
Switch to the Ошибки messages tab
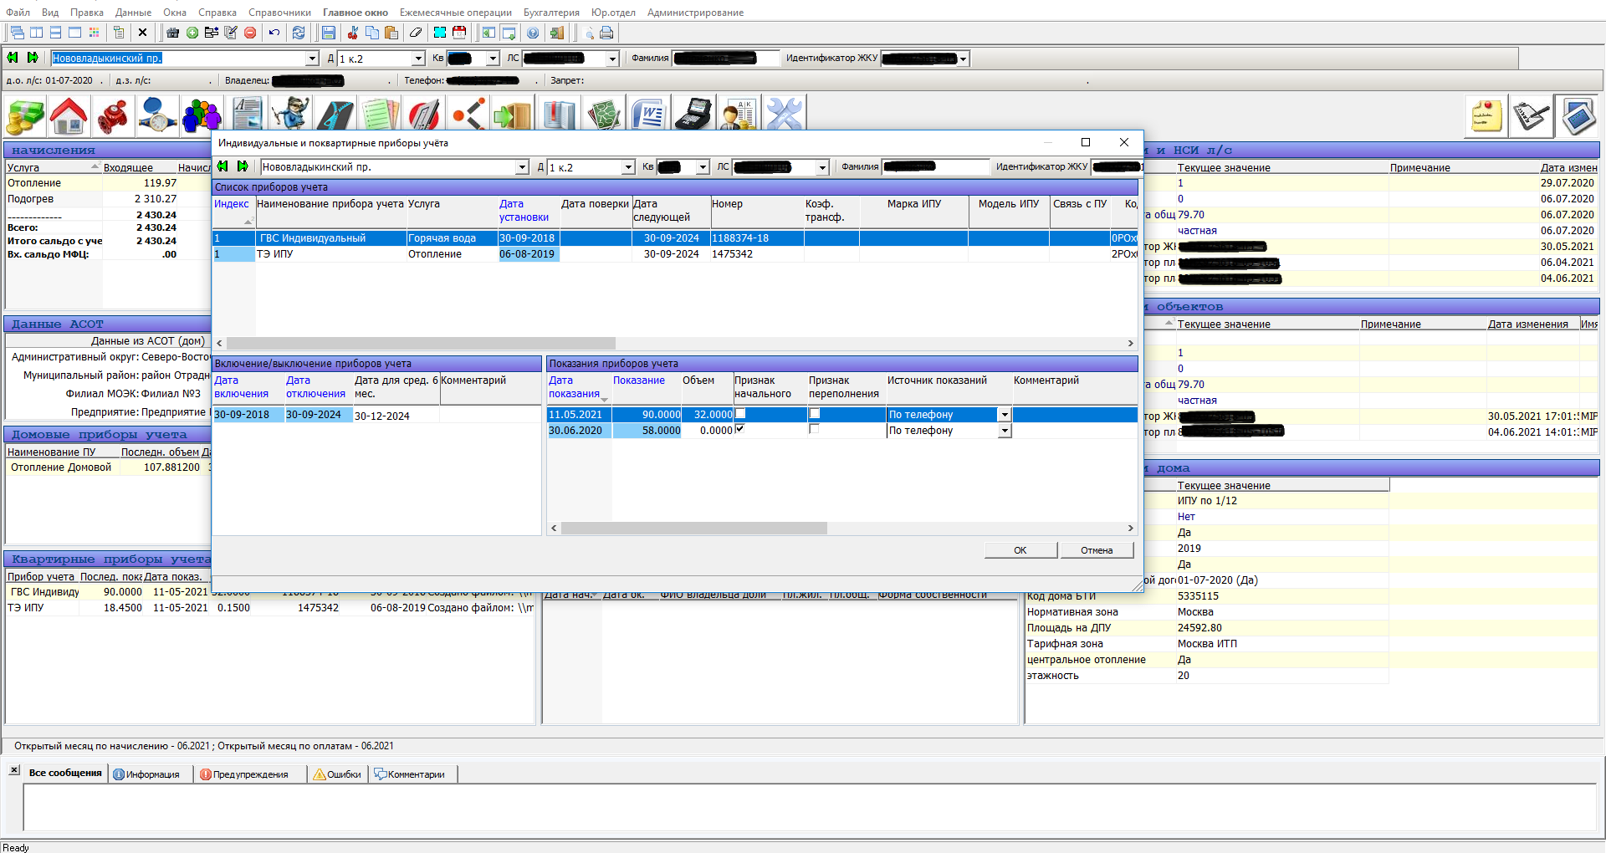pyautogui.click(x=337, y=774)
